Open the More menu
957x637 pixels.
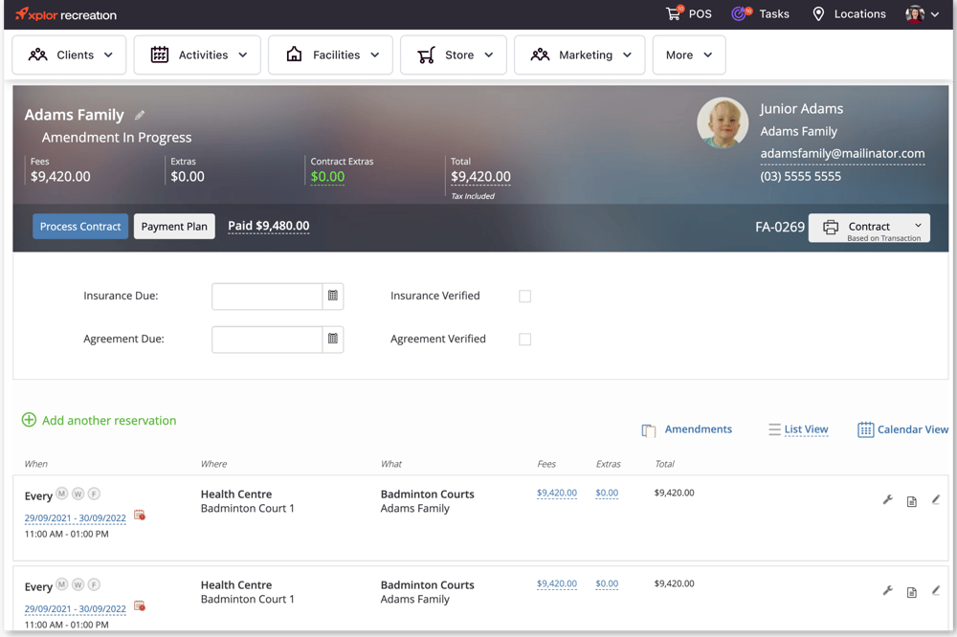pyautogui.click(x=688, y=55)
